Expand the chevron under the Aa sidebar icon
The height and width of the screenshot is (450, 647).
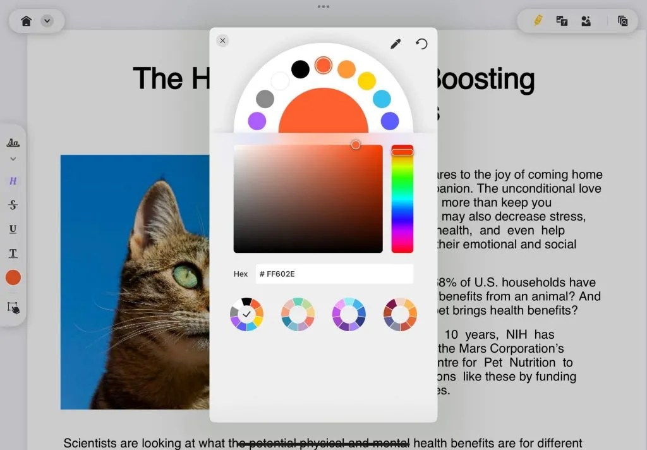pos(13,159)
